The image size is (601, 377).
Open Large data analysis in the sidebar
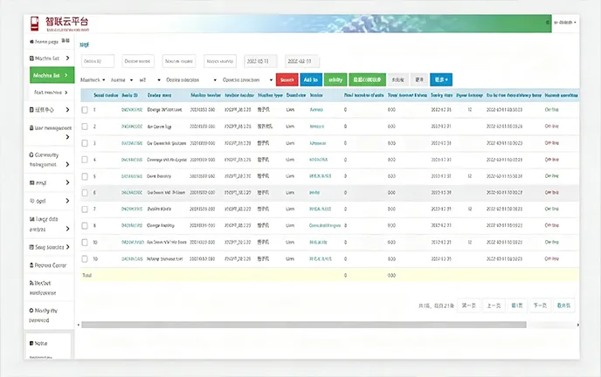click(50, 224)
